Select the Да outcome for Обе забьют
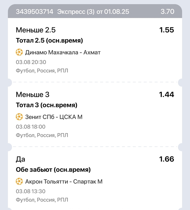 coord(20,159)
